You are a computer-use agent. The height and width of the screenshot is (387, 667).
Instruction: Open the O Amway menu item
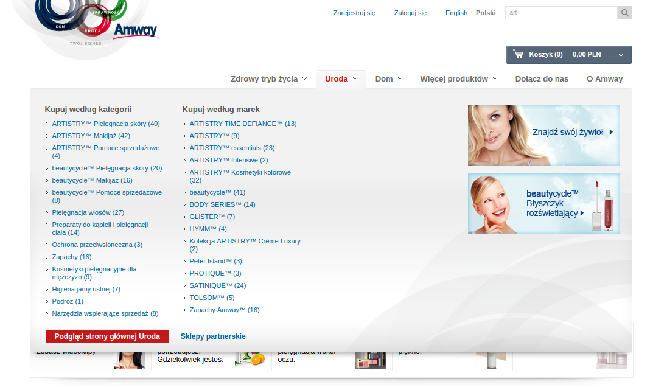604,79
